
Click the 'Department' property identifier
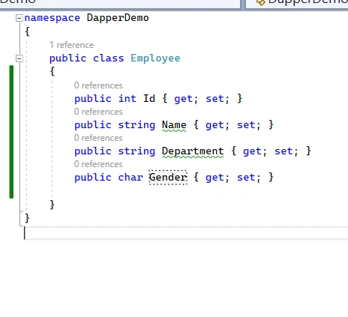click(x=193, y=151)
